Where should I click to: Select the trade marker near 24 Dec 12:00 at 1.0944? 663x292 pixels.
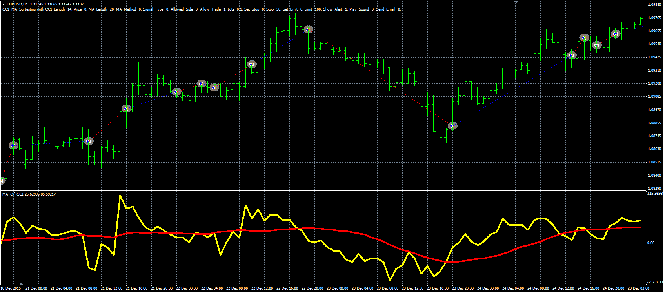572,55
